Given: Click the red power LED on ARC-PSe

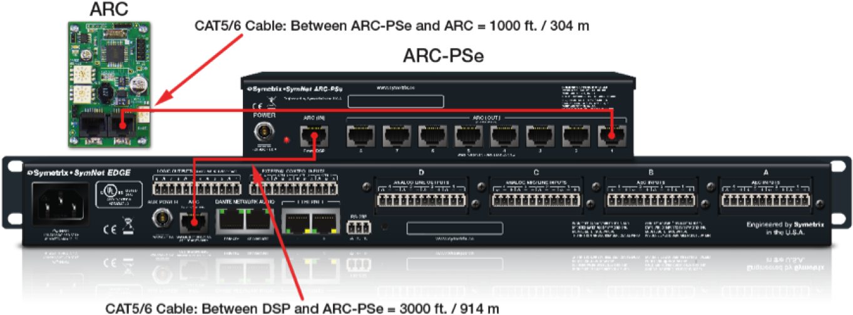Looking at the screenshot, I should coord(286,139).
